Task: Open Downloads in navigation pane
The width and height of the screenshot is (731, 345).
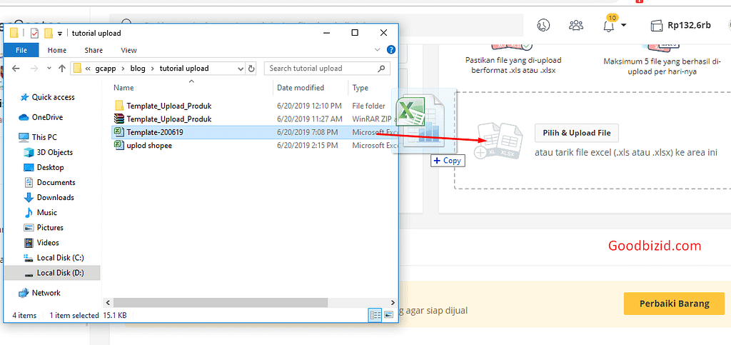Action: pyautogui.click(x=56, y=197)
